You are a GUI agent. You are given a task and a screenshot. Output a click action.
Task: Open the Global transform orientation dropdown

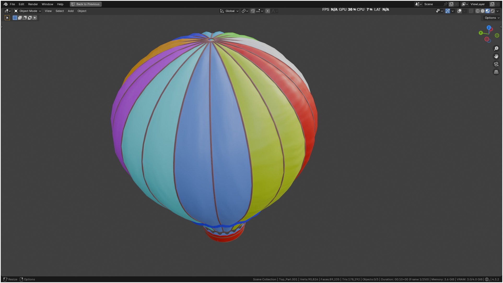(229, 11)
